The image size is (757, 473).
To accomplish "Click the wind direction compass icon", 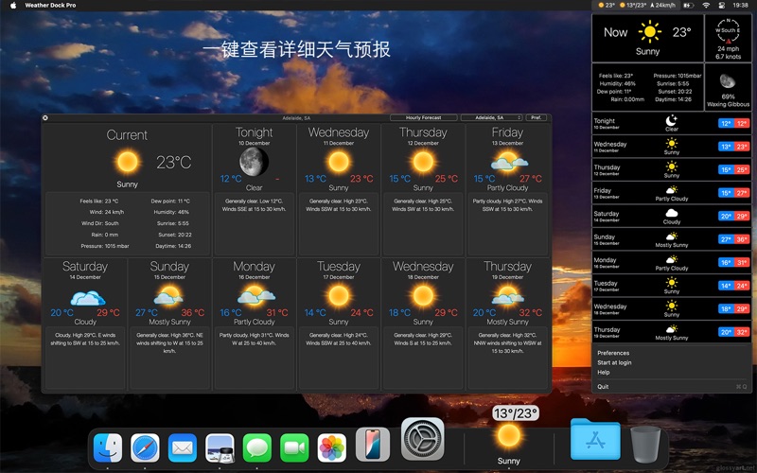I will [727, 31].
